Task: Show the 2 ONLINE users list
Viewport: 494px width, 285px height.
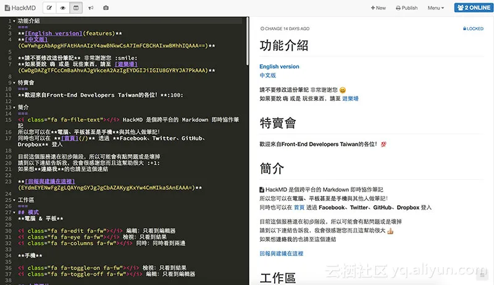Action: 472,8
